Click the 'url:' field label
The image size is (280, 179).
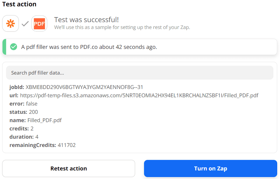pyautogui.click(x=14, y=95)
